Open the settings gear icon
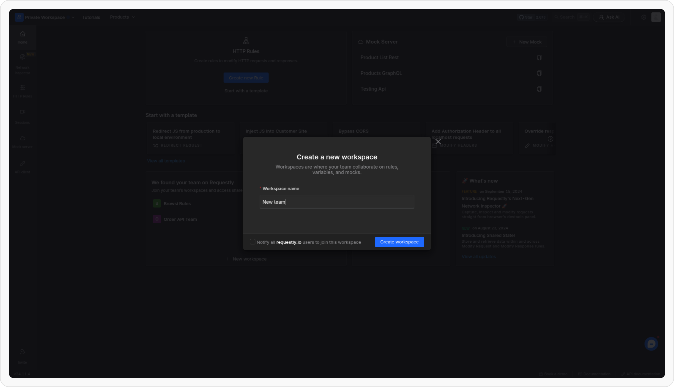Viewport: 674px width, 387px height. (x=644, y=17)
